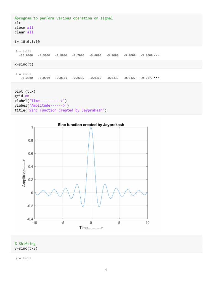Screen dimensions: 212x283
Task: Click the main peak of the sinc curve
Action: 91,128
